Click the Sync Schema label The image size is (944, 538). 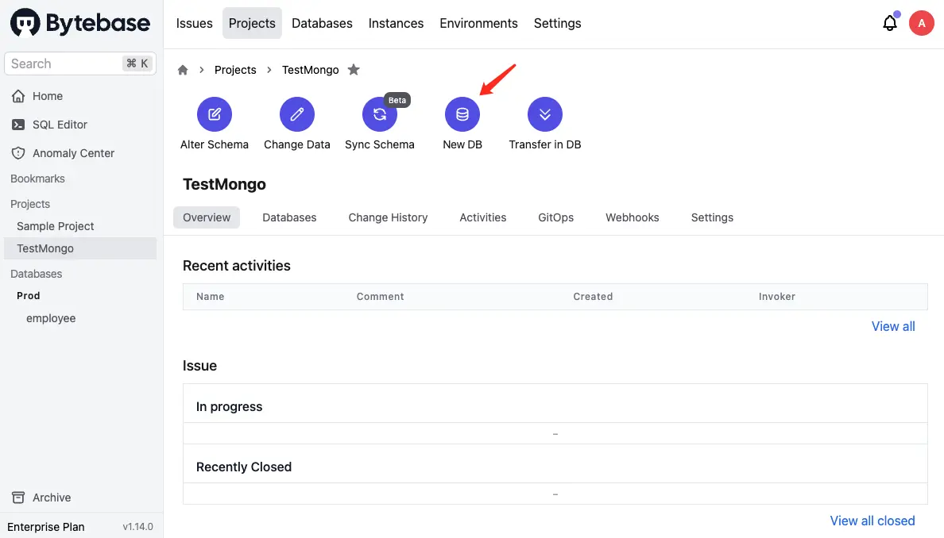(x=379, y=145)
